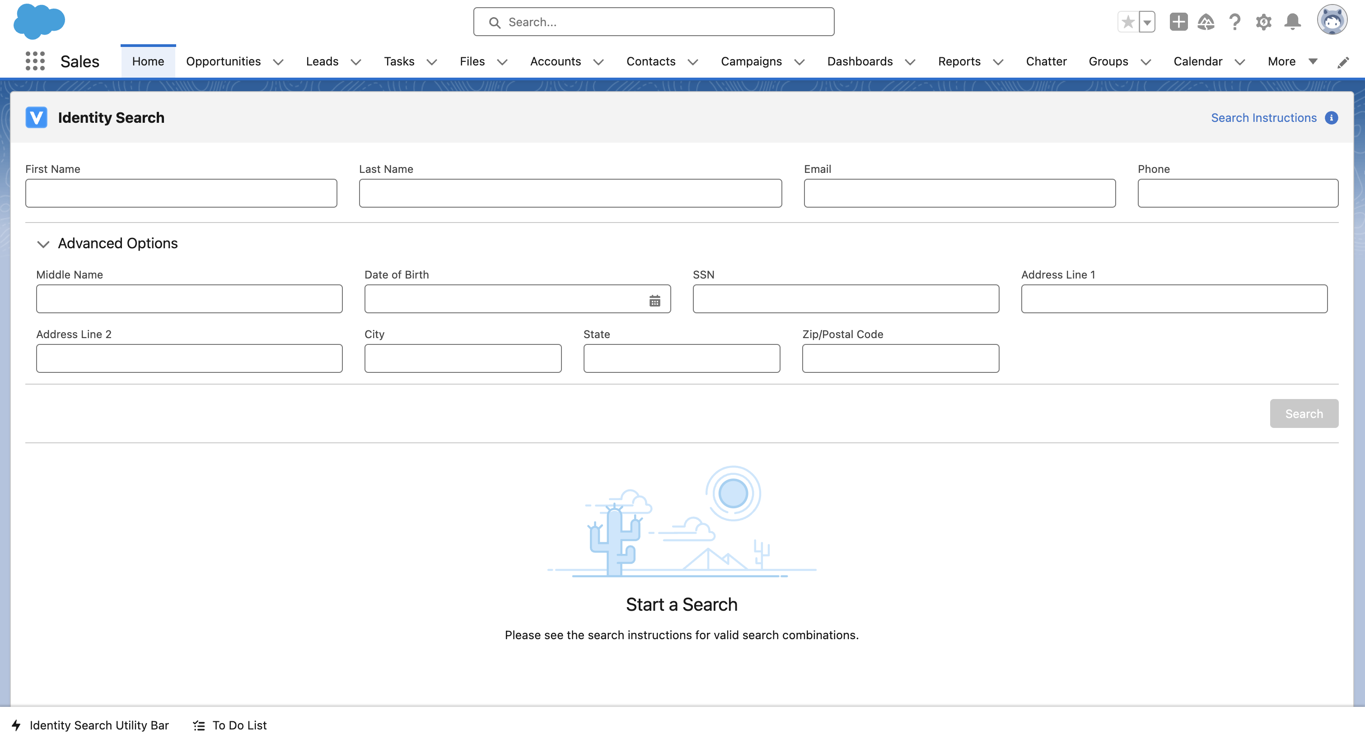This screenshot has width=1365, height=743.
Task: Click the City field
Action: (x=463, y=358)
